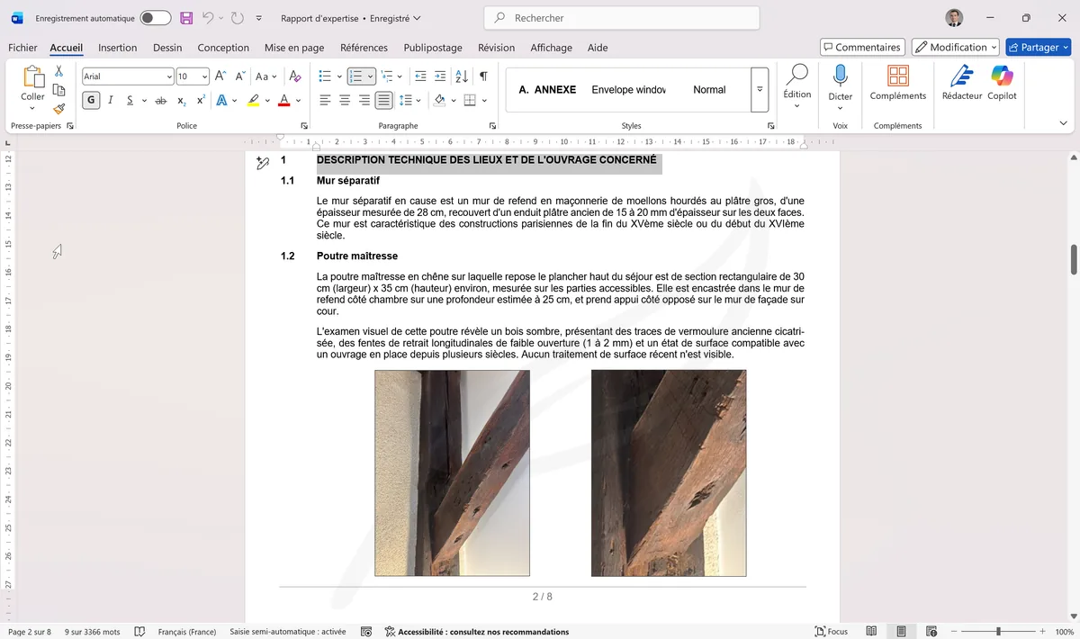Toggle subscript formatting

(x=180, y=100)
